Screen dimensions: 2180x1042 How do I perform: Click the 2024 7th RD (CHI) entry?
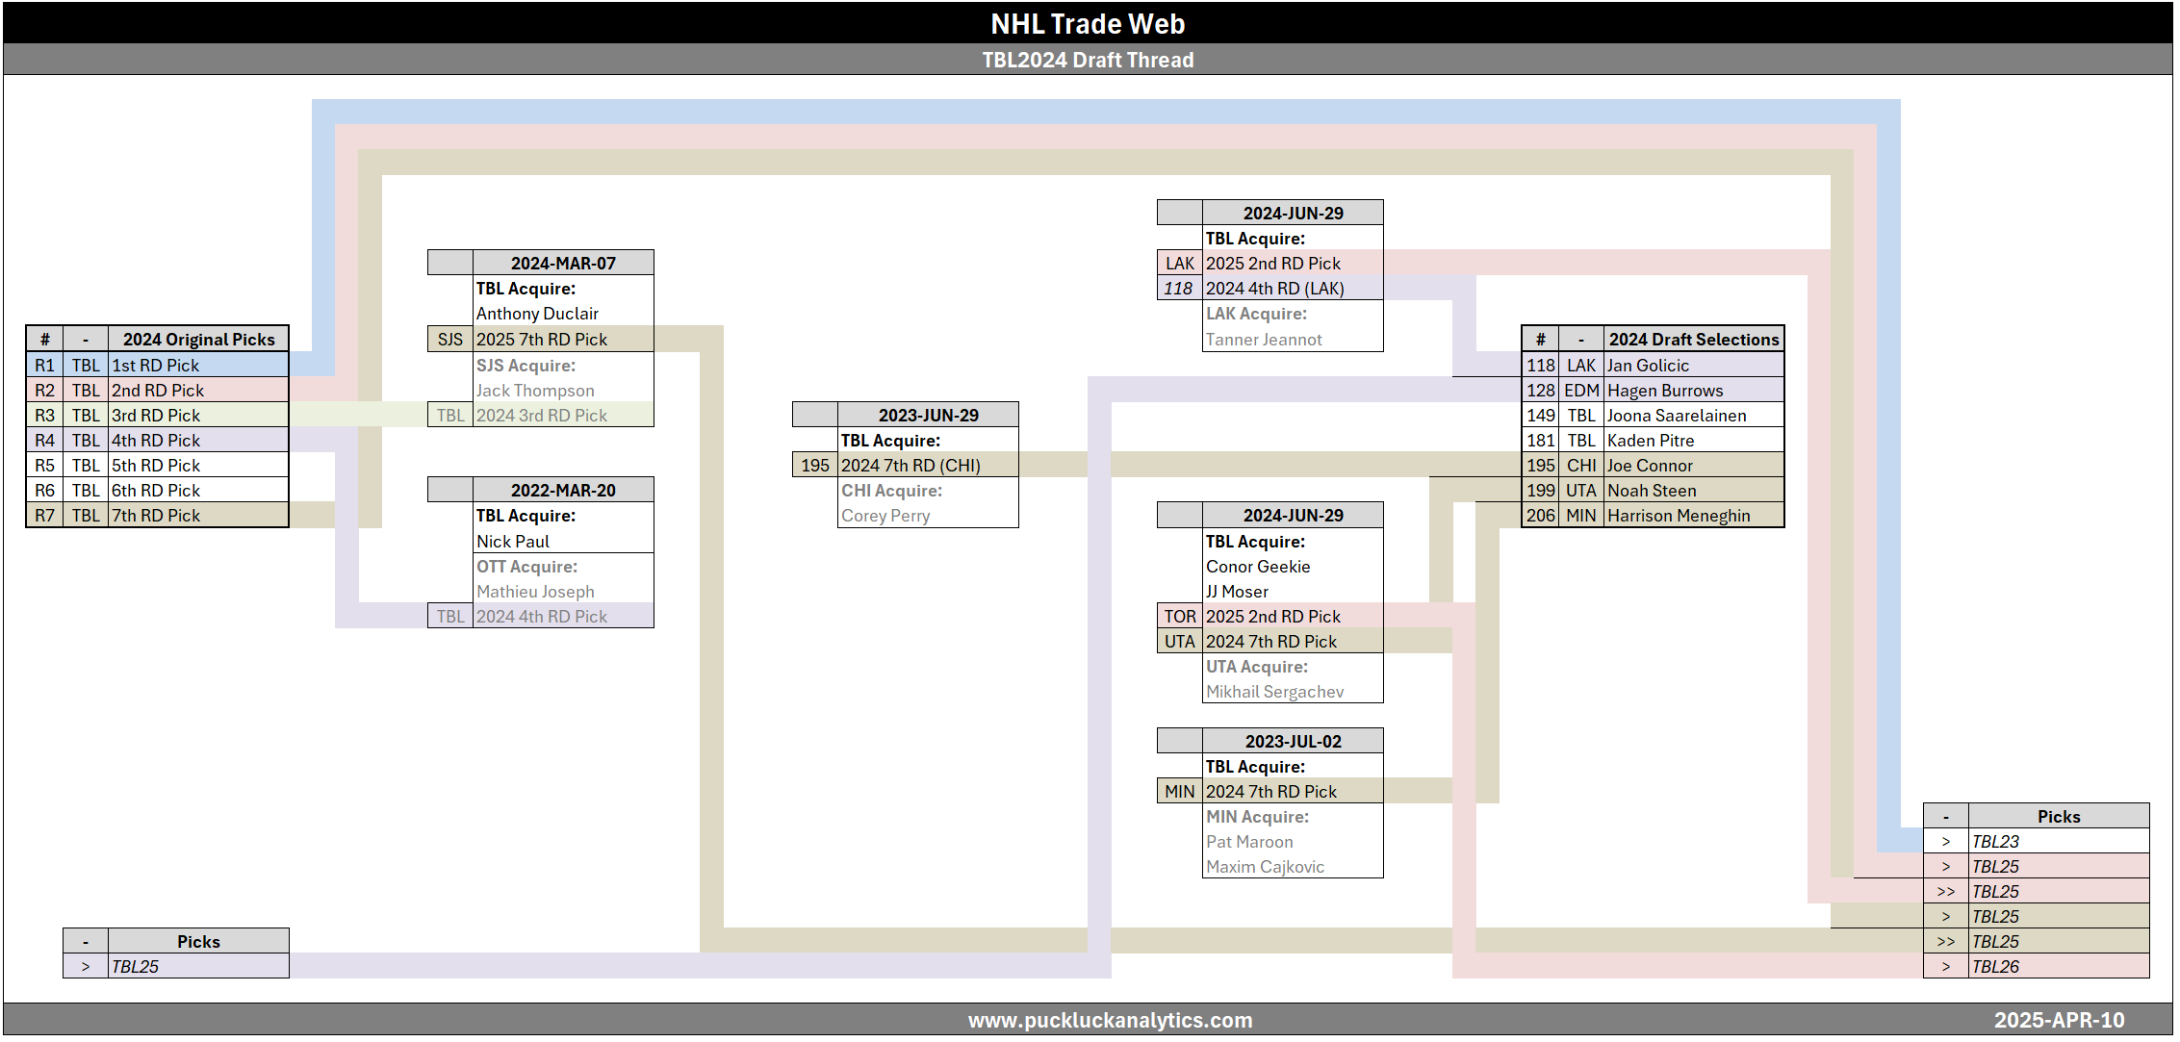pos(910,465)
